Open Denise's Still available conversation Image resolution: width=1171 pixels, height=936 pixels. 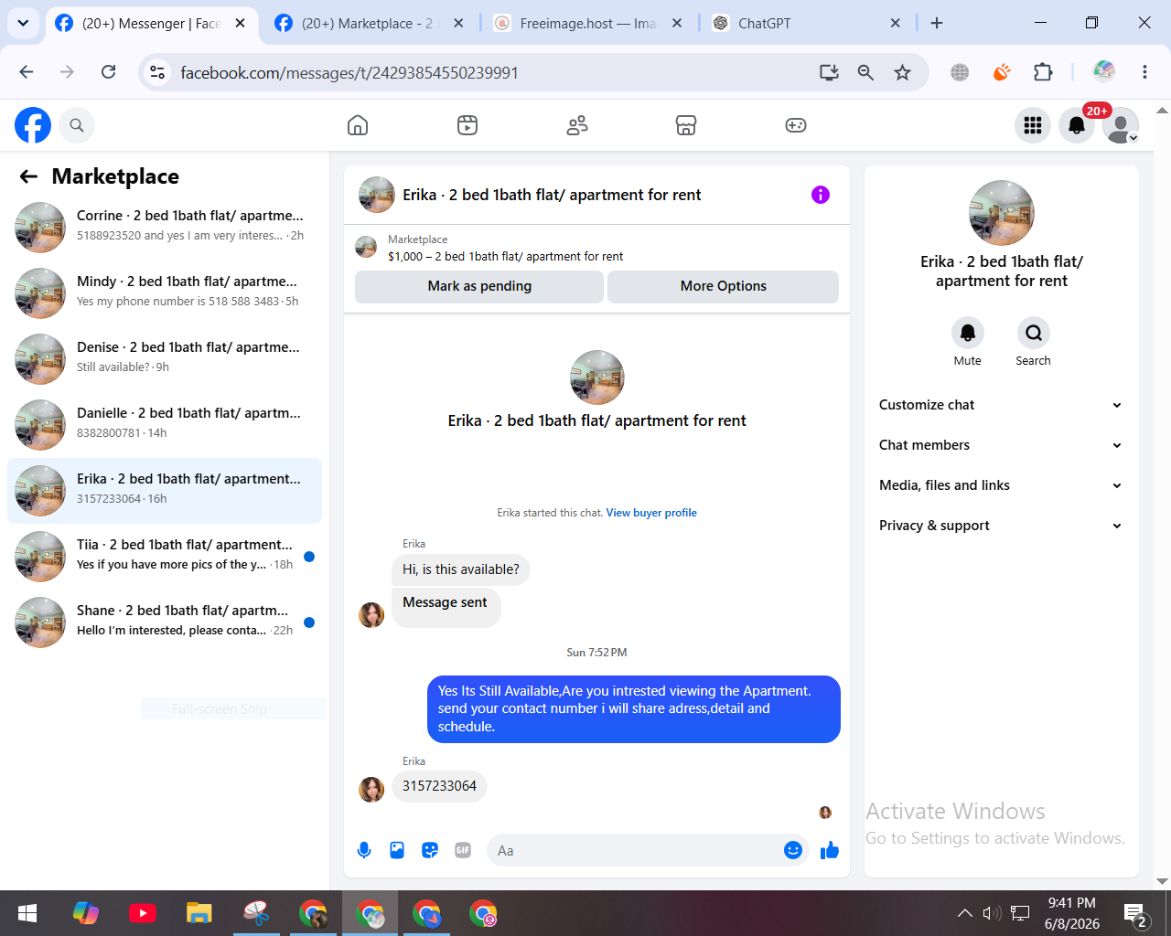coord(165,359)
